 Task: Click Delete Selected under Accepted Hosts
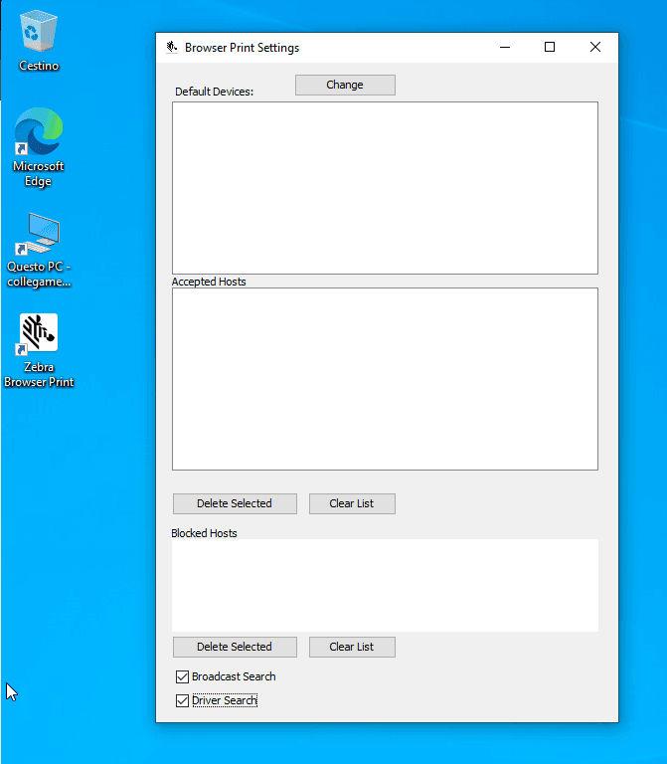(235, 503)
